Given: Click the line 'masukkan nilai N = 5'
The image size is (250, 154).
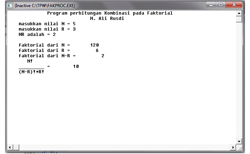Looking at the screenshot, I should (x=47, y=24).
